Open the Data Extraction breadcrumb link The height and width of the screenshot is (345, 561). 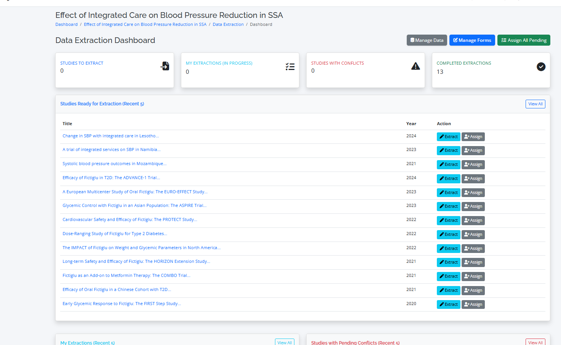[228, 24]
